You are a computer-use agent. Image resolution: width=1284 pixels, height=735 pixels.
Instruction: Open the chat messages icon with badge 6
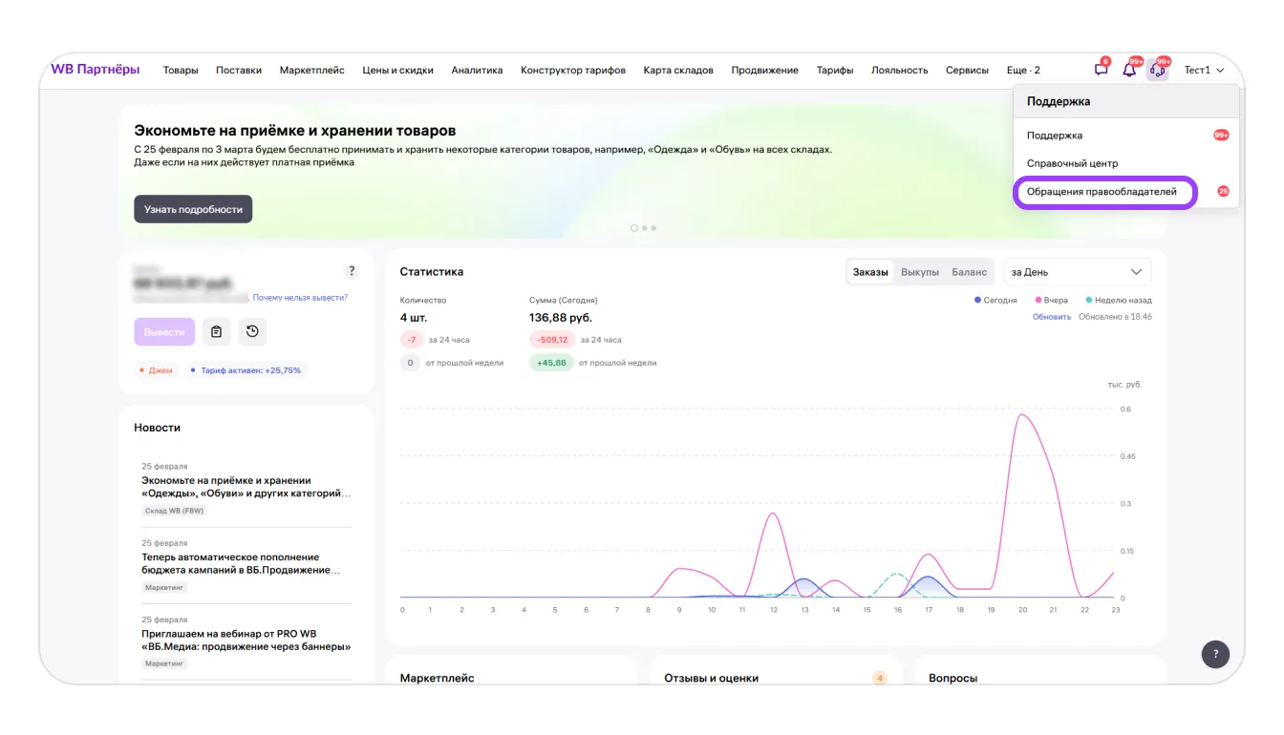tap(1101, 70)
